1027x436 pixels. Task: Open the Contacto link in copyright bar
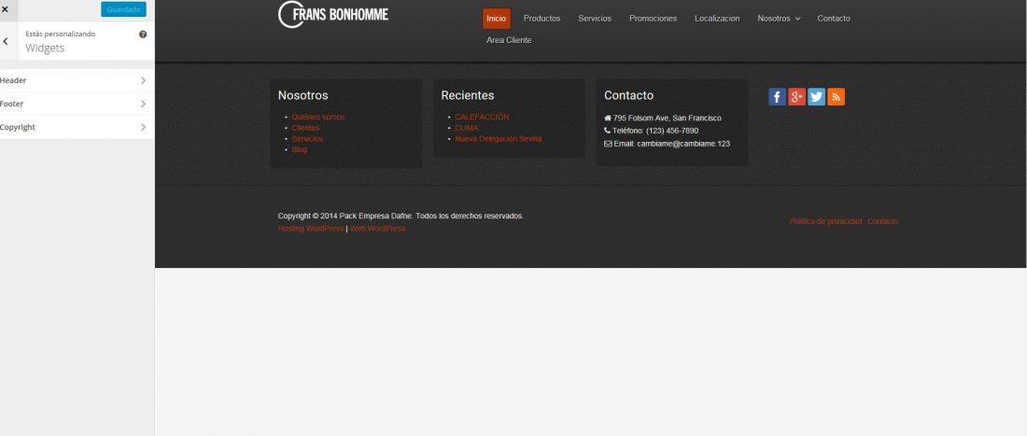(883, 221)
